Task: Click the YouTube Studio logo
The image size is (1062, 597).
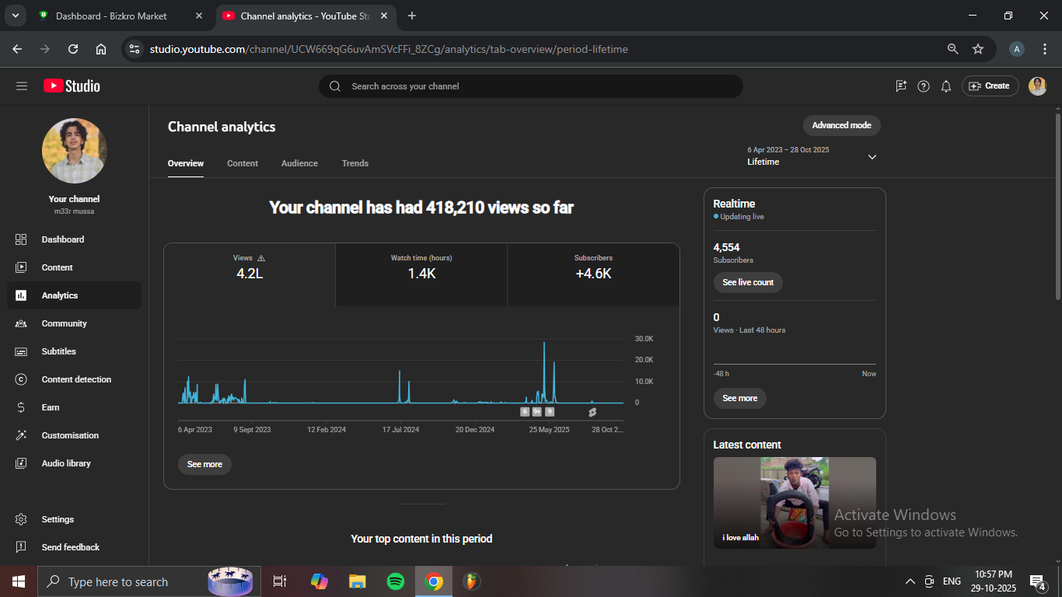Action: tap(72, 86)
